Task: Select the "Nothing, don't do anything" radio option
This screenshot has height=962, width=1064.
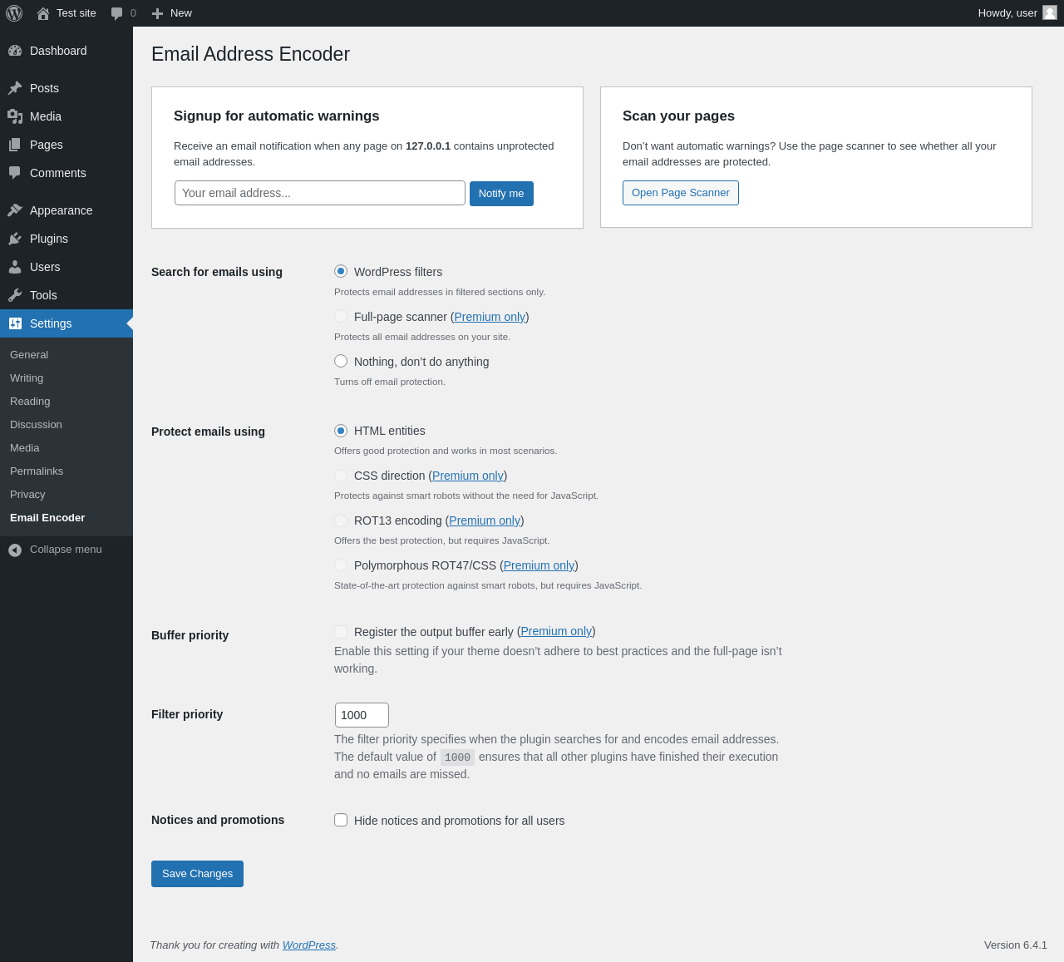Action: [341, 361]
